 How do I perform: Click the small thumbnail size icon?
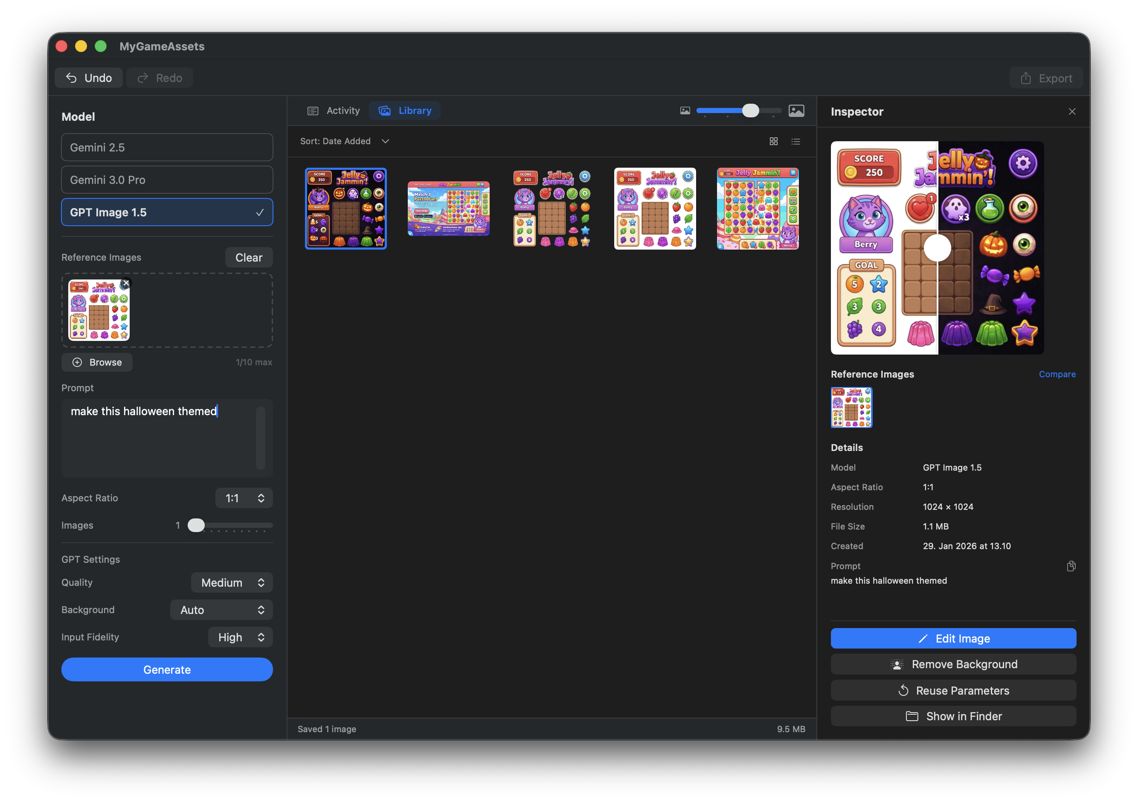point(685,111)
